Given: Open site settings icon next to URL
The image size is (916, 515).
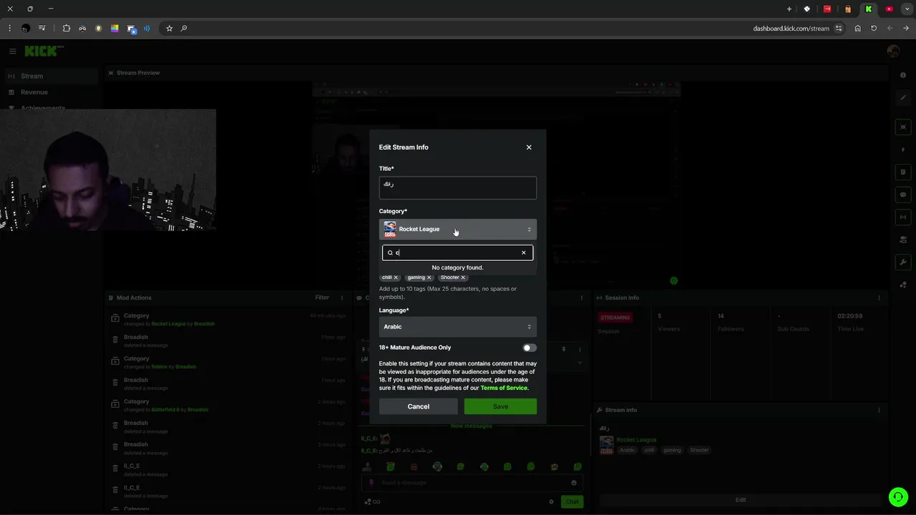Looking at the screenshot, I should (x=838, y=29).
